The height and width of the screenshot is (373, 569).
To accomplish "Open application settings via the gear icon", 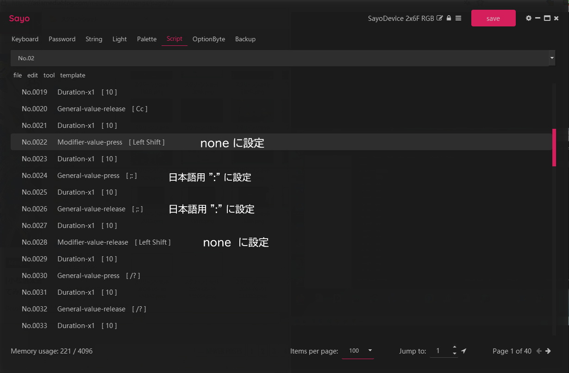I will click(x=529, y=18).
